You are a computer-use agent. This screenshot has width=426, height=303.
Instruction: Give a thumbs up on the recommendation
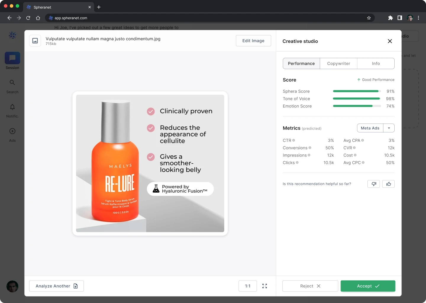coord(388,184)
